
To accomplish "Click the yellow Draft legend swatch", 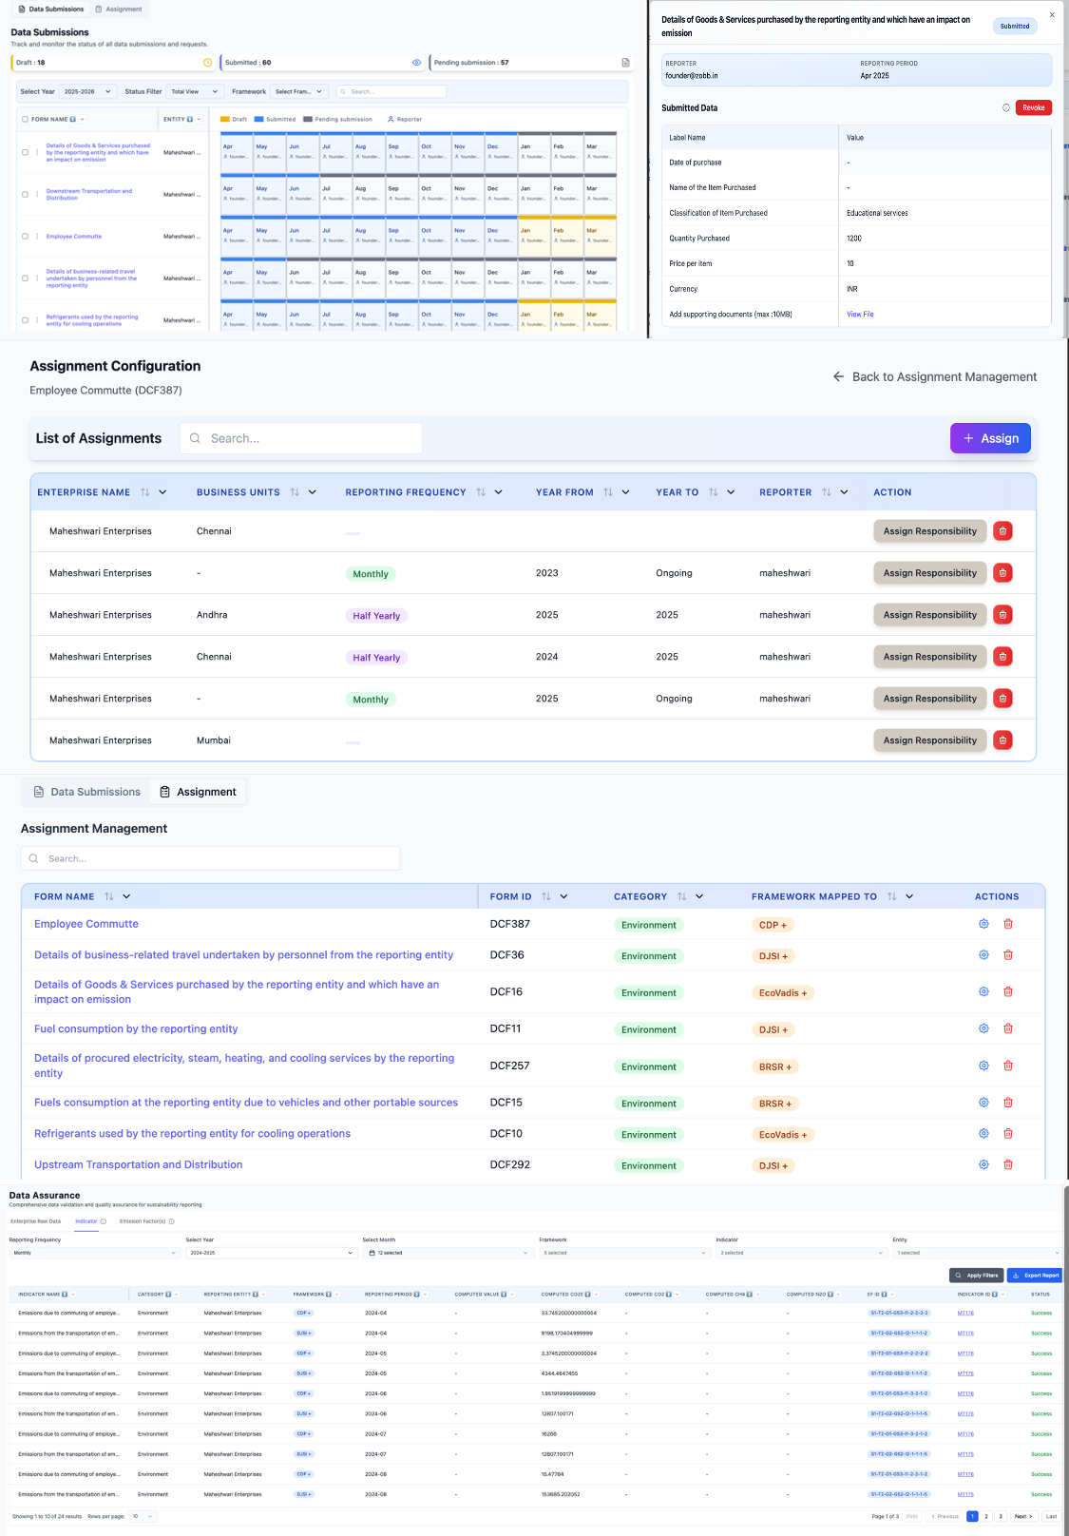I will 225,120.
